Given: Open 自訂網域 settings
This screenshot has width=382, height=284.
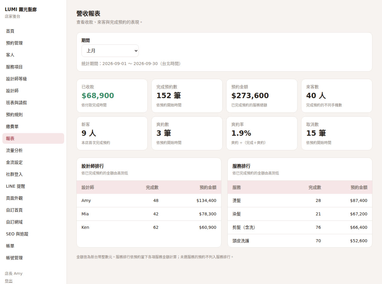Looking at the screenshot, I should [33, 222].
